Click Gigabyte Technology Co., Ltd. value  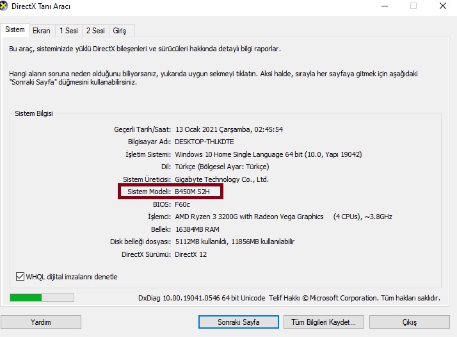pyautogui.click(x=222, y=179)
